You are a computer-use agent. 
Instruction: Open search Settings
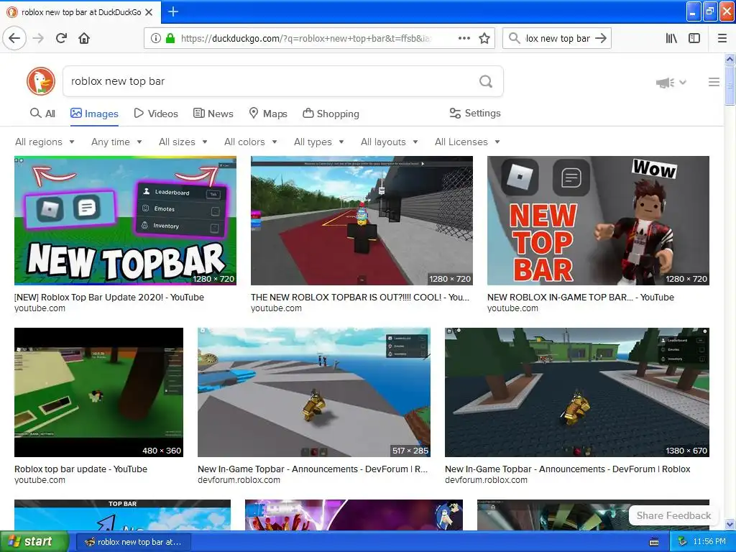click(475, 113)
